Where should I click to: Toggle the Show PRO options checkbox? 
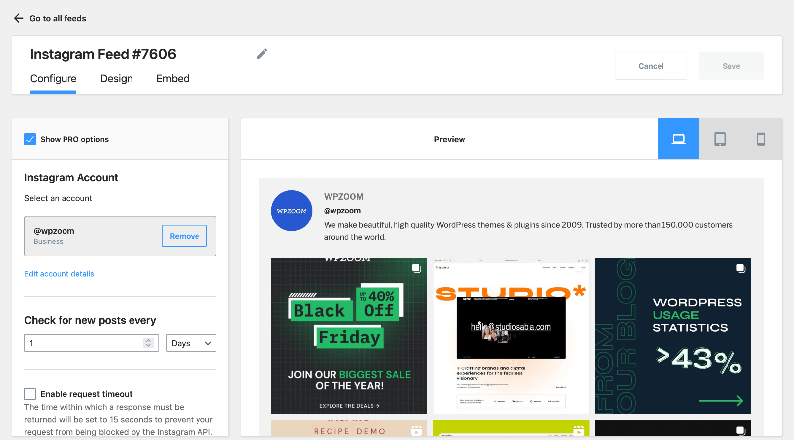(30, 139)
